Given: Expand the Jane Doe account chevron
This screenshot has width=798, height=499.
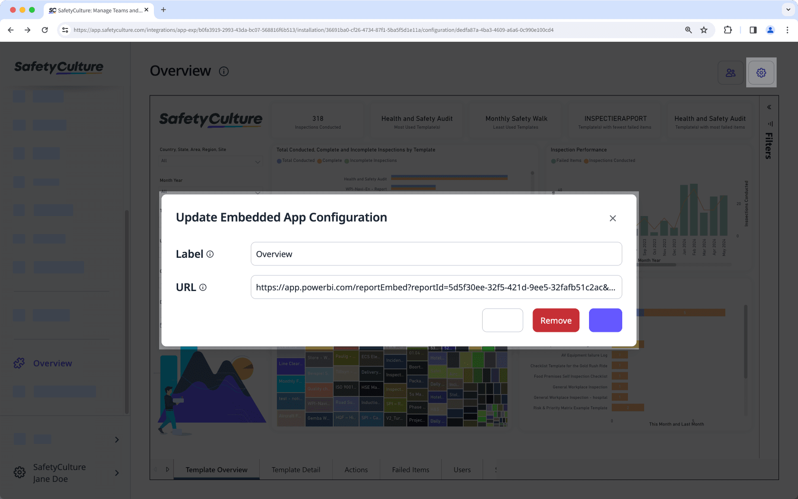Looking at the screenshot, I should pos(116,472).
